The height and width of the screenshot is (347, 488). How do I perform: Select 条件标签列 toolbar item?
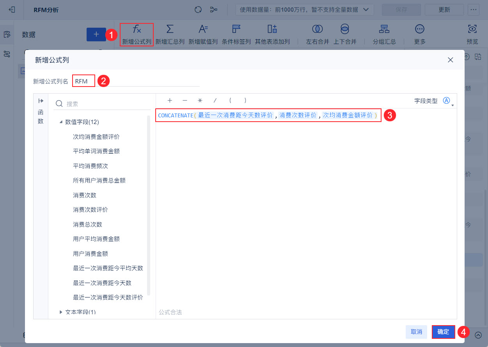(x=236, y=35)
